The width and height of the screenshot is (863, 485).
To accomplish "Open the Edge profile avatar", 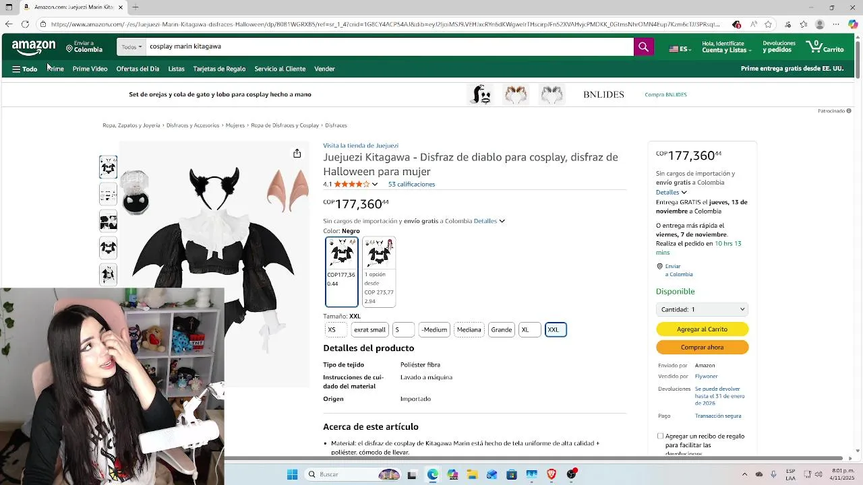I will coord(820,24).
